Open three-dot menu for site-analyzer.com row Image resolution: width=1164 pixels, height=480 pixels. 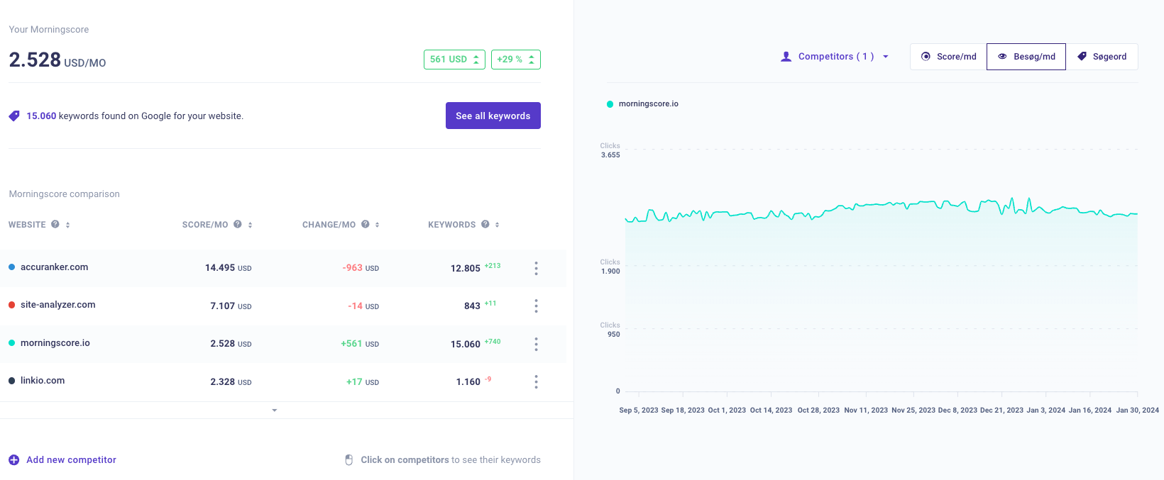tap(536, 306)
